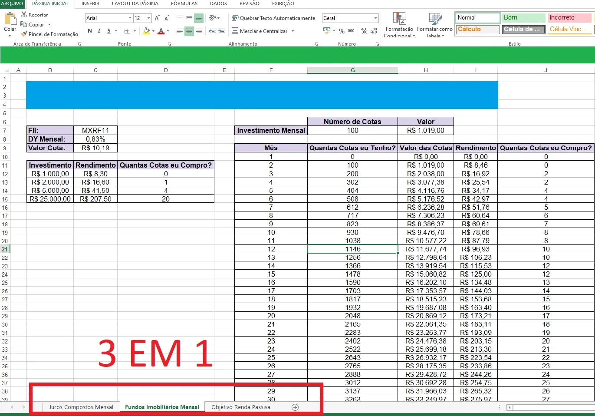
Task: Open the font size dropdown showing 12
Action: [x=148, y=18]
